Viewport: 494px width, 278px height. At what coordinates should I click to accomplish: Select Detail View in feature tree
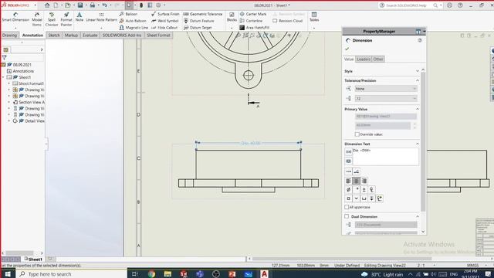29,121
